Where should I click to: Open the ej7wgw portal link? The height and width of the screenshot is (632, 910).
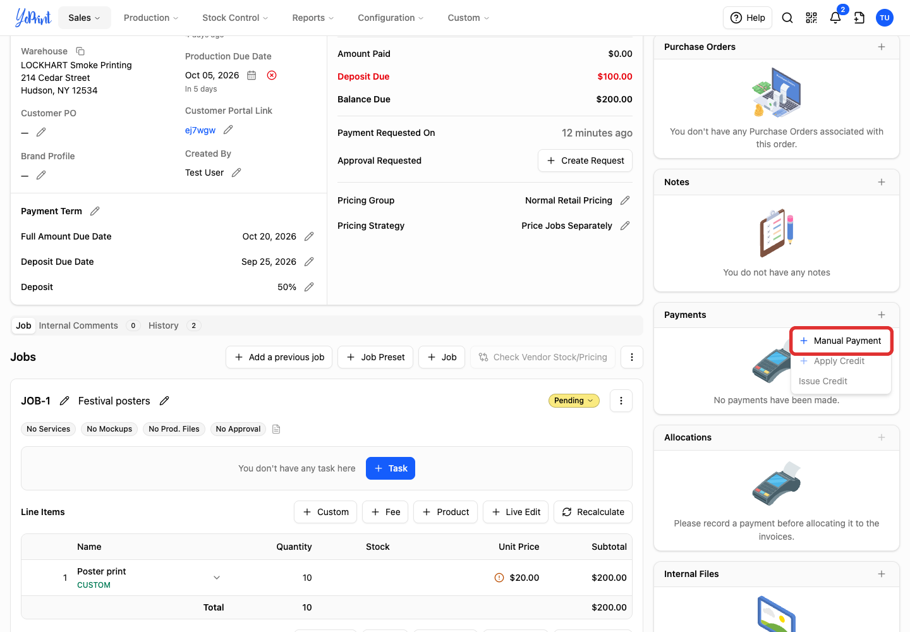coord(200,130)
